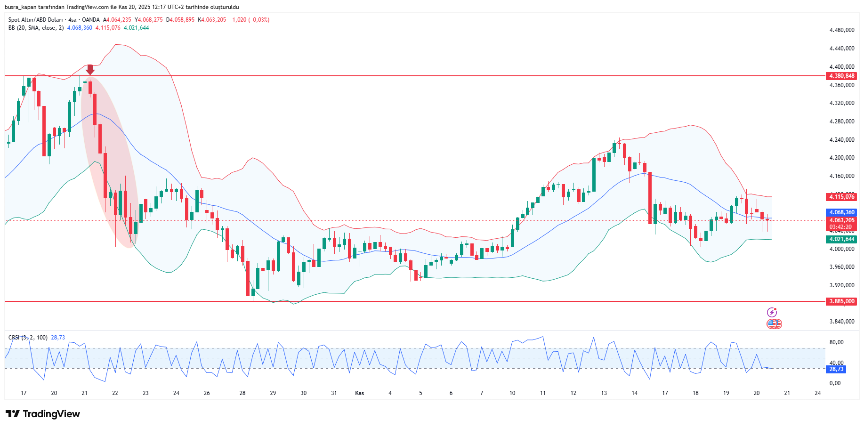Click the OANDA data source label

pyautogui.click(x=91, y=20)
